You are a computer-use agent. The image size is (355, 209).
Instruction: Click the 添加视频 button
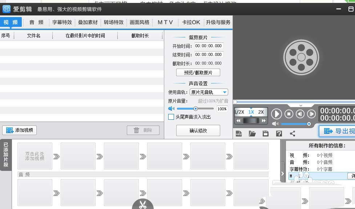20,130
